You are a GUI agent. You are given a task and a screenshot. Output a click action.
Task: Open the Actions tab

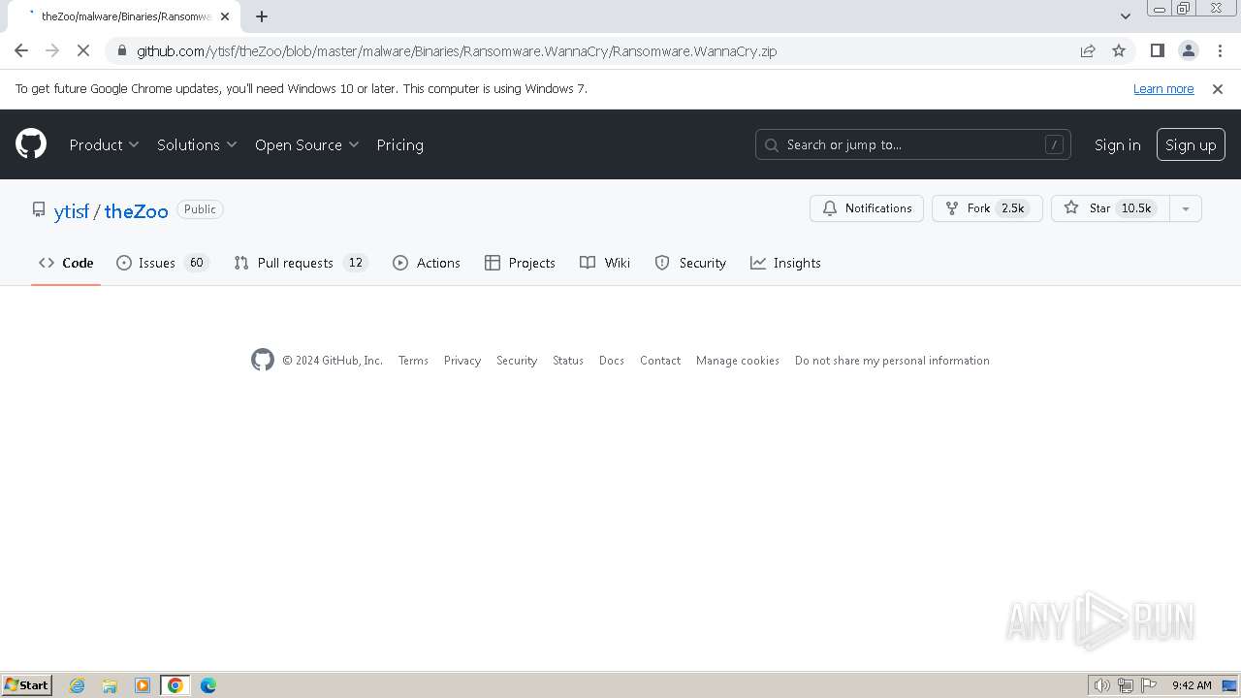click(427, 263)
